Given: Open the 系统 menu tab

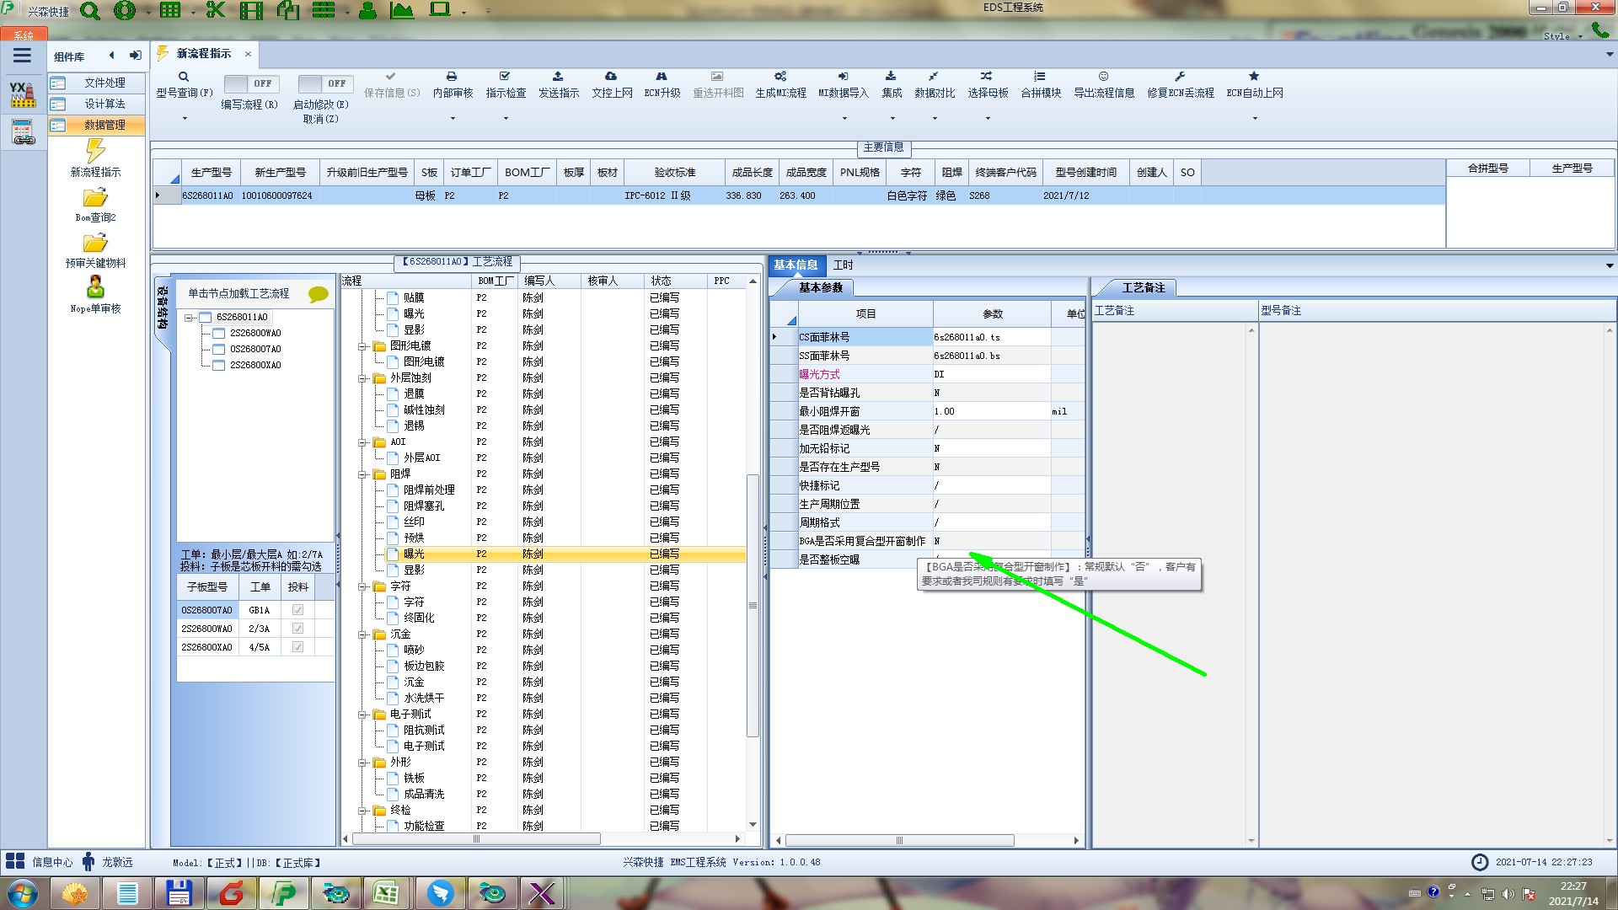Looking at the screenshot, I should 24,35.
